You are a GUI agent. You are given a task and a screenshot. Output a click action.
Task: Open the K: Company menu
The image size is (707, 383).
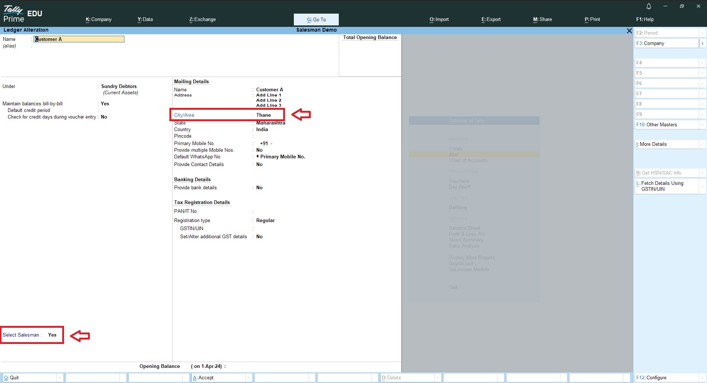tap(99, 20)
